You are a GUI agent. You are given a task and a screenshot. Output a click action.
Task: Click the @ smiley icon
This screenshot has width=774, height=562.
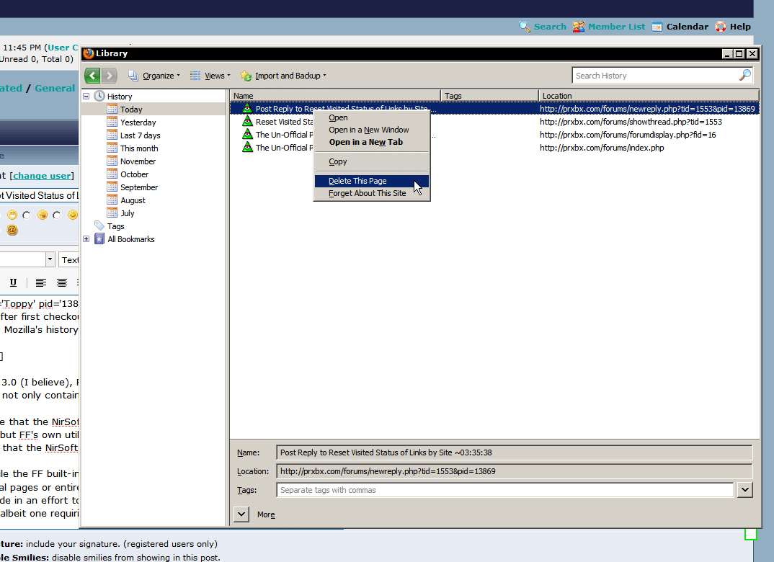12,231
